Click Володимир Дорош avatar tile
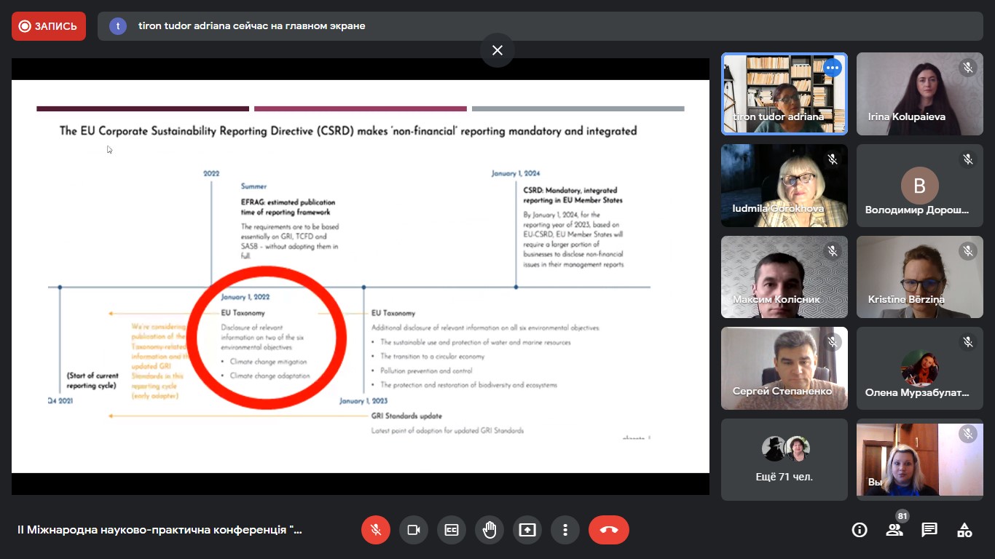Image resolution: width=995 pixels, height=559 pixels. [919, 186]
